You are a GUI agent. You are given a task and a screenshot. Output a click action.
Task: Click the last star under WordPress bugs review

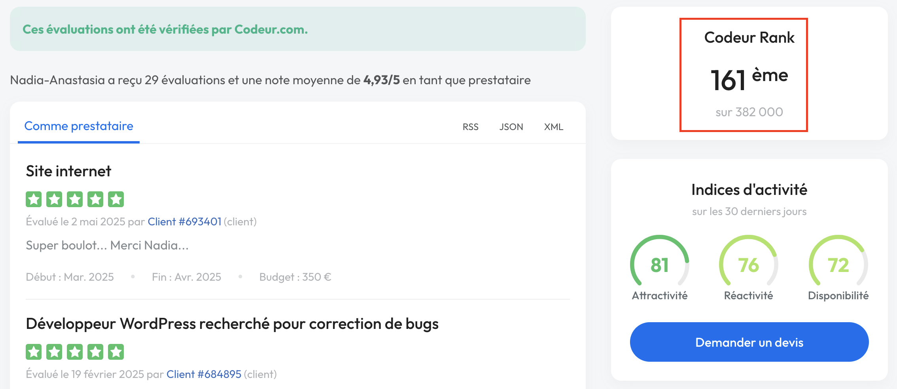coord(116,352)
